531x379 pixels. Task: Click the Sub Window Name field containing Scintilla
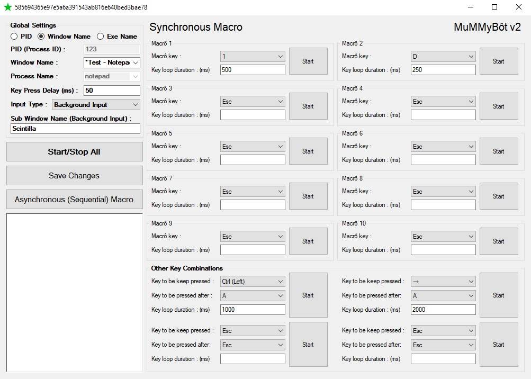[x=75, y=129]
